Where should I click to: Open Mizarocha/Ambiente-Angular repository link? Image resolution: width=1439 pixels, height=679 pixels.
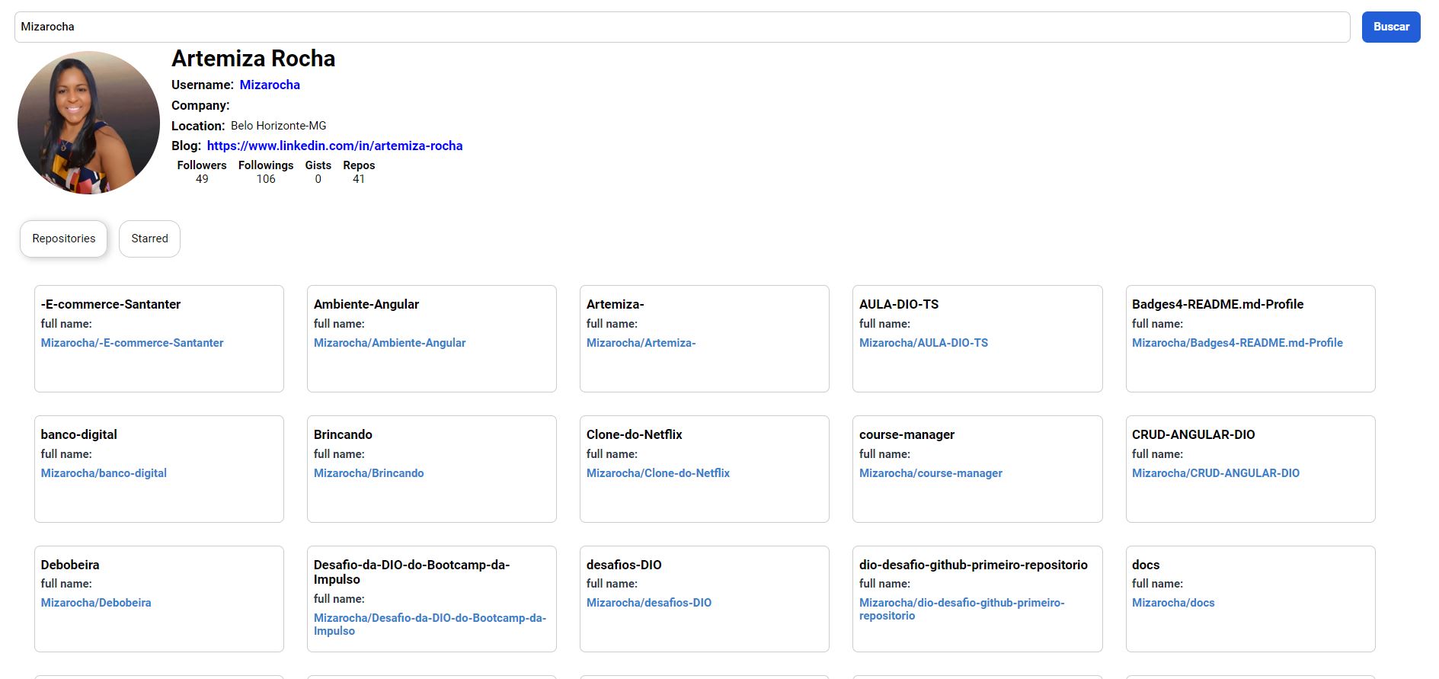click(389, 343)
